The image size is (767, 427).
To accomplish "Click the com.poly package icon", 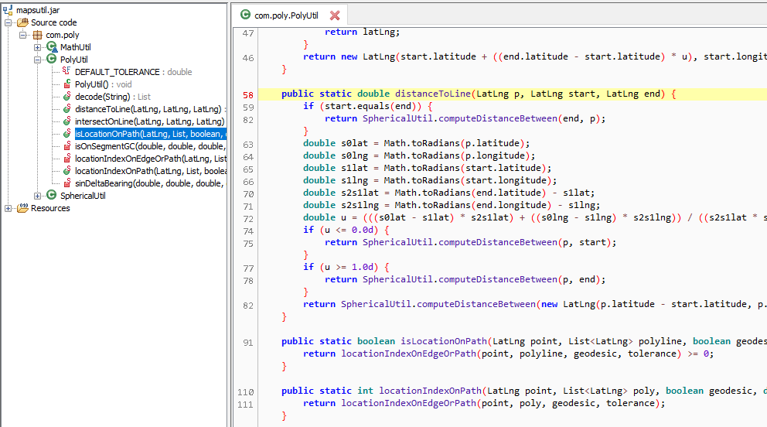I will point(37,35).
